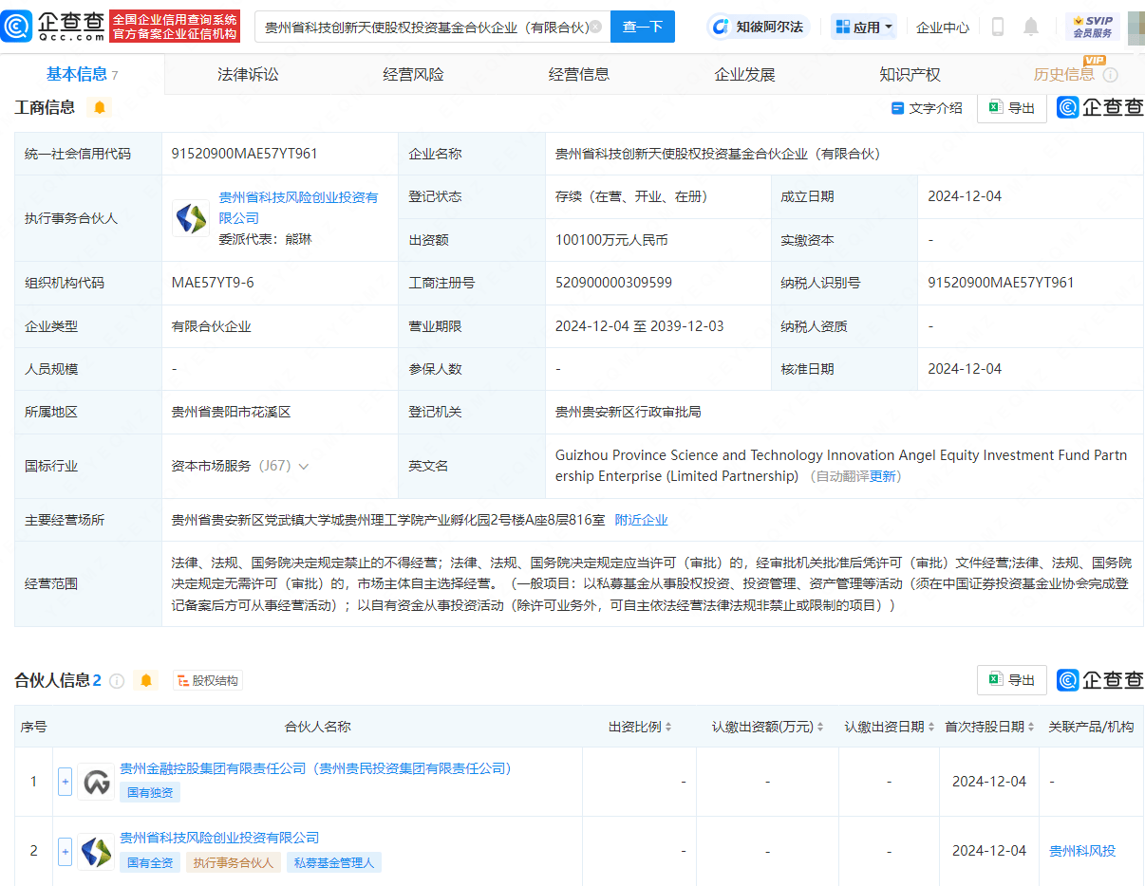
Task: Click 导出 icon in partner section
Action: (x=1011, y=679)
